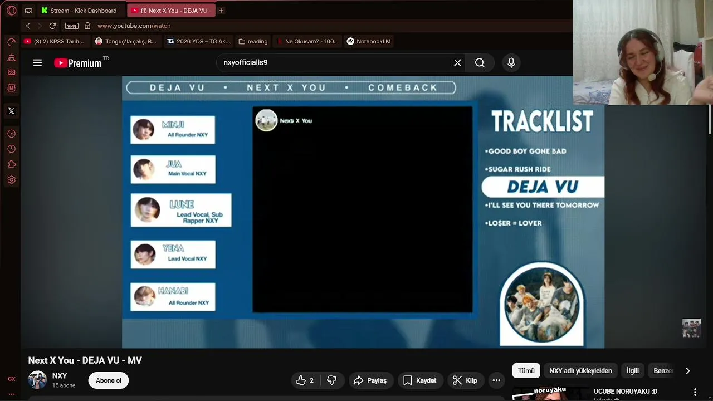713x401 pixels.
Task: Open a new browser tab
Action: (x=221, y=11)
